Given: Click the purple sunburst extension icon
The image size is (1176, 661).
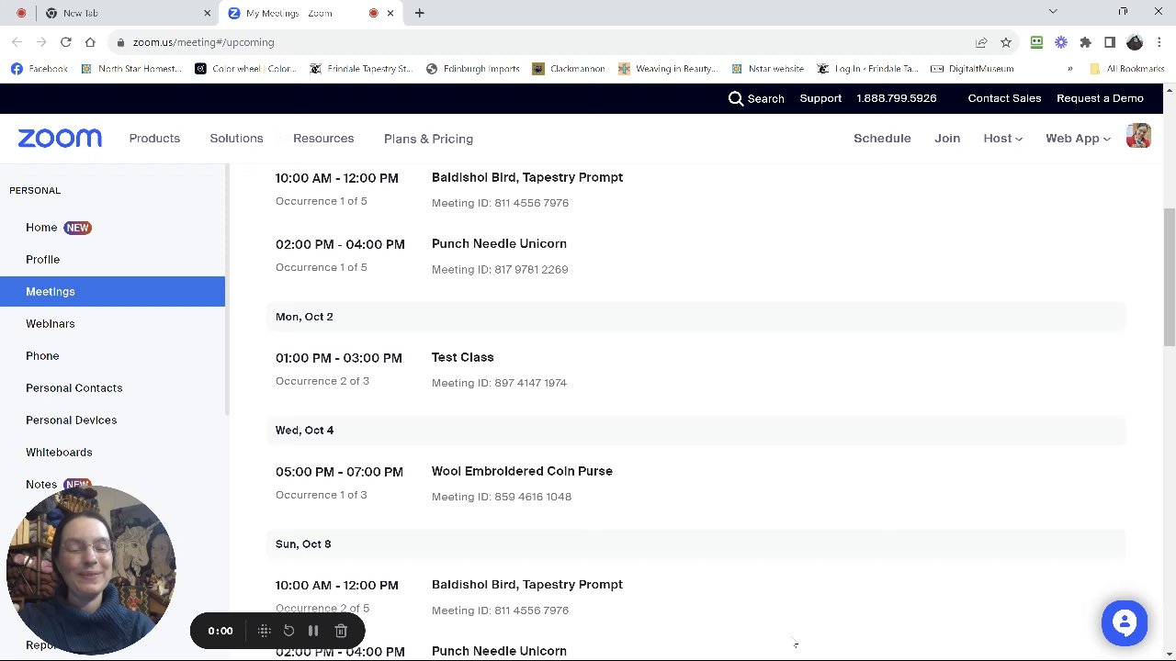Looking at the screenshot, I should point(1061,42).
